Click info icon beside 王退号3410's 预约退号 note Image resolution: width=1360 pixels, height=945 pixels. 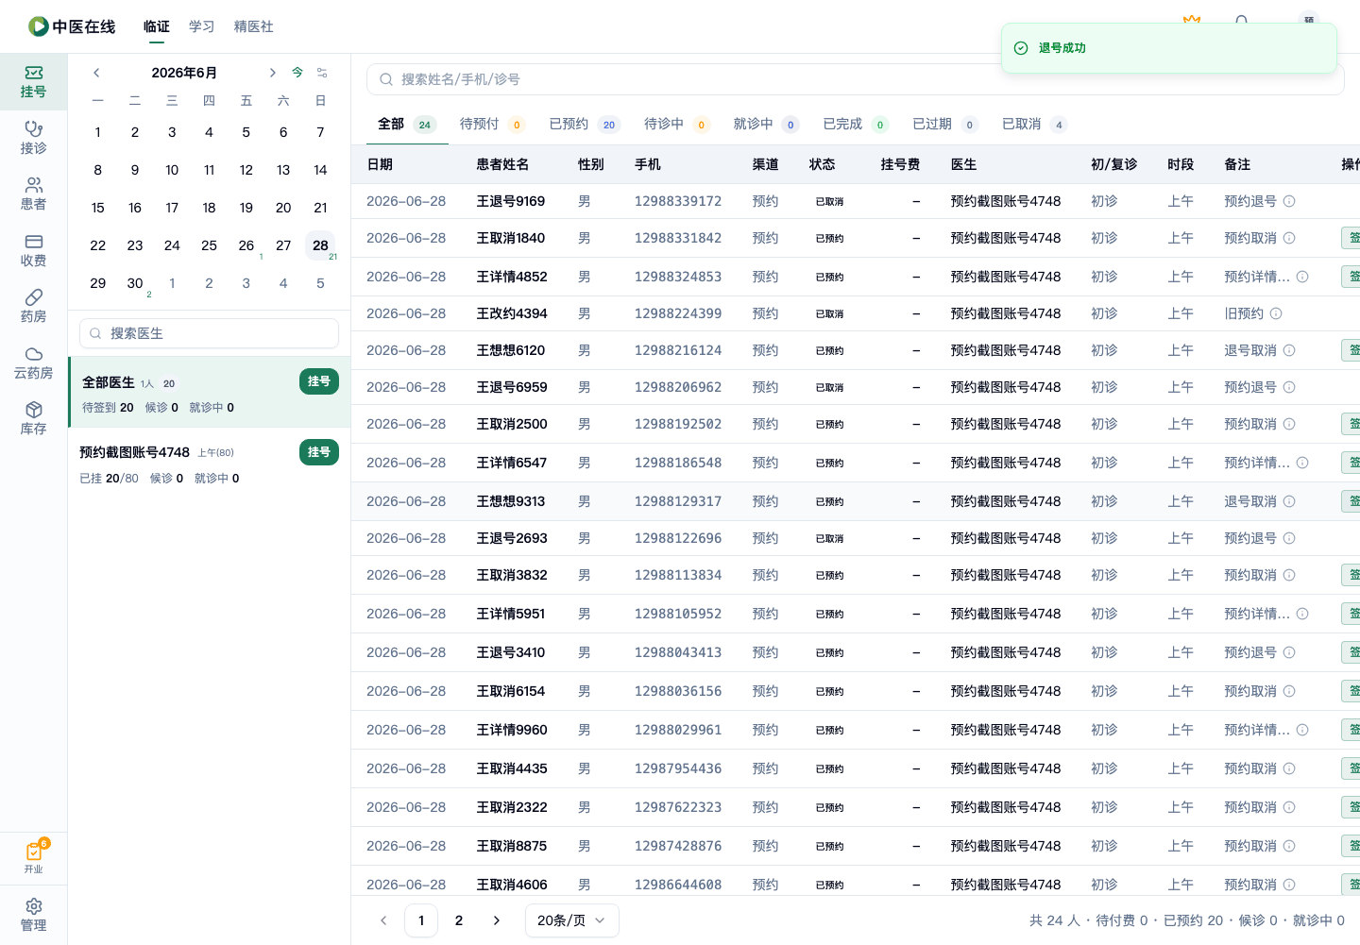click(x=1289, y=652)
